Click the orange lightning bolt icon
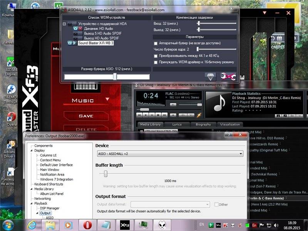The image size is (308, 231). click(x=199, y=115)
